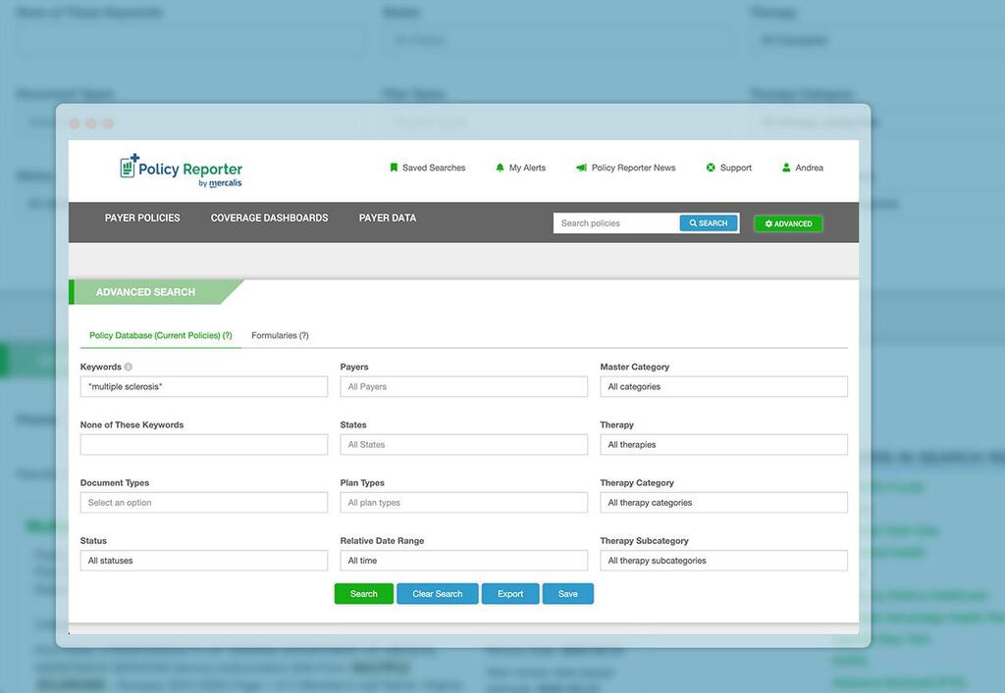Viewport: 1005px width, 693px height.
Task: Open the Relative Date Range dropdown
Action: [x=463, y=561]
